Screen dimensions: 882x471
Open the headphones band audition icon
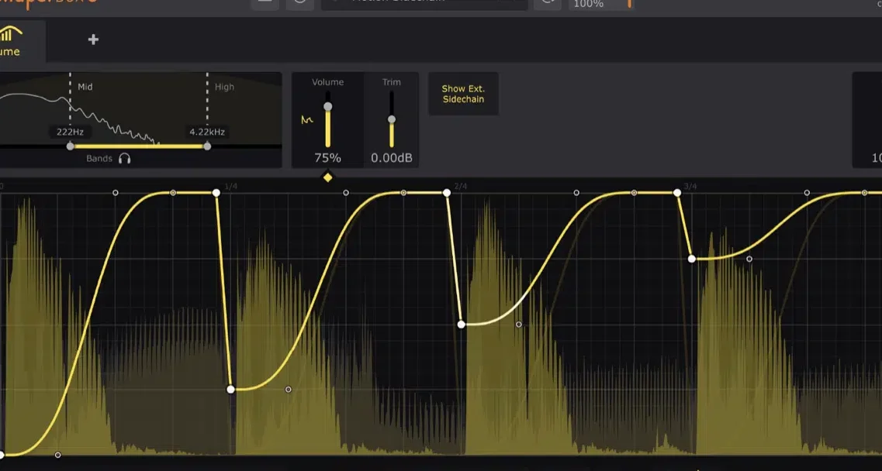click(x=126, y=157)
